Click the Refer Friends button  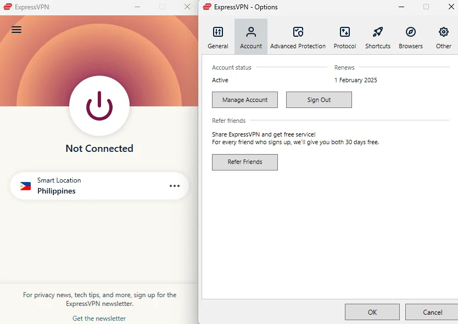click(245, 162)
